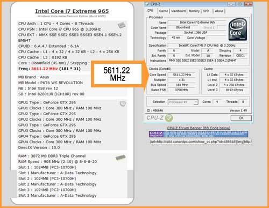This screenshot has width=269, height=208.
Task: Click the GPU1 Type GeForce GTX 295 line
Action: (47, 102)
